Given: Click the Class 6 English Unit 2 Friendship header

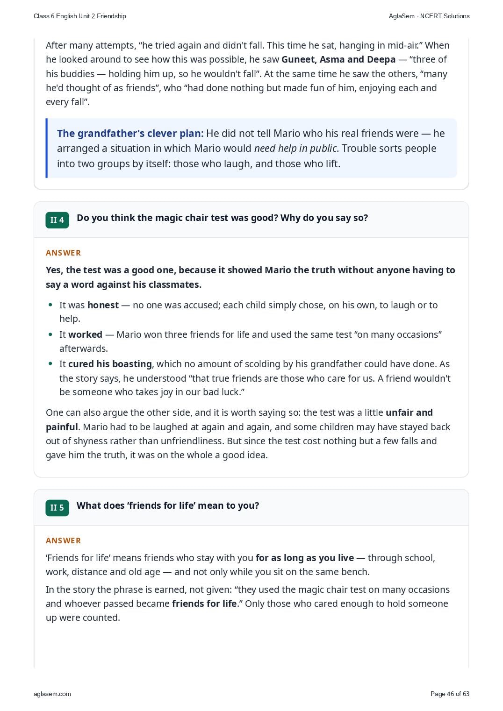Looking at the screenshot, I should click(80, 16).
